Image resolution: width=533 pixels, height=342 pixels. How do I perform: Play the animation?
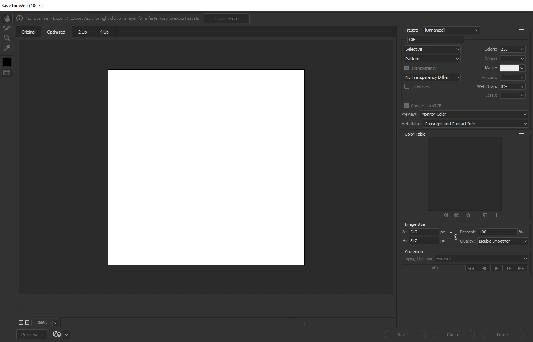(497, 268)
